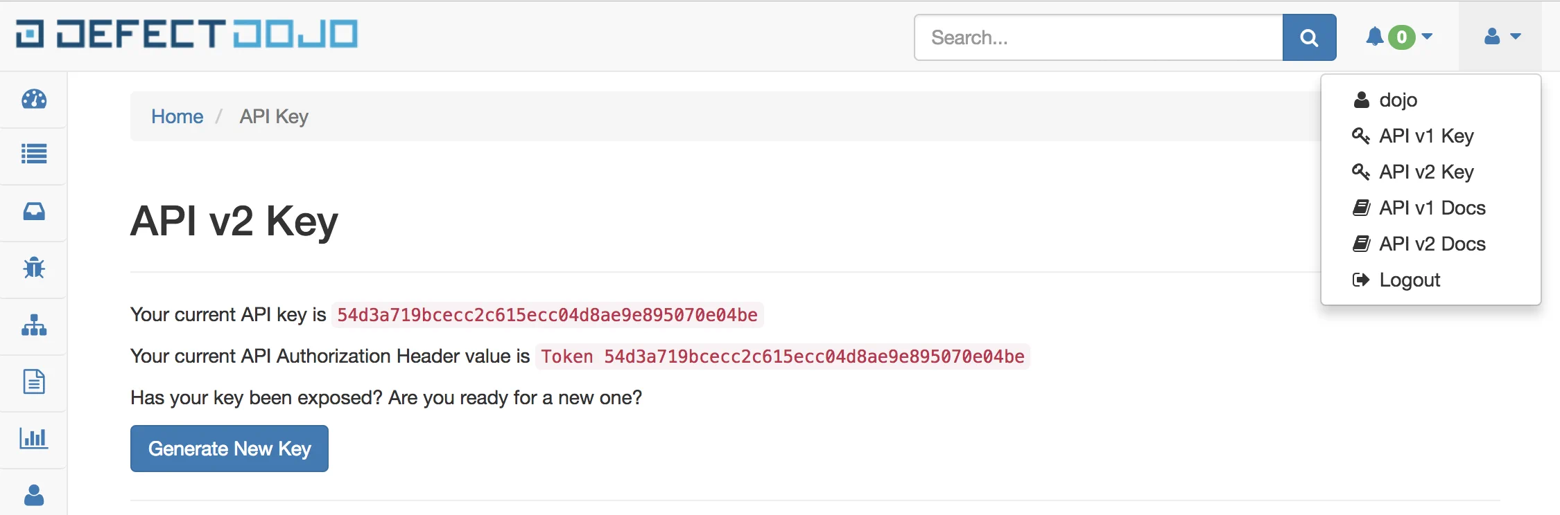
Task: Open metrics via the bar chart icon
Action: pyautogui.click(x=34, y=438)
